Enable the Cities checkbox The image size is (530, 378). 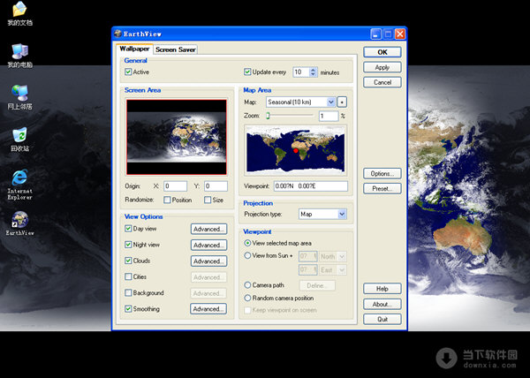pos(128,276)
